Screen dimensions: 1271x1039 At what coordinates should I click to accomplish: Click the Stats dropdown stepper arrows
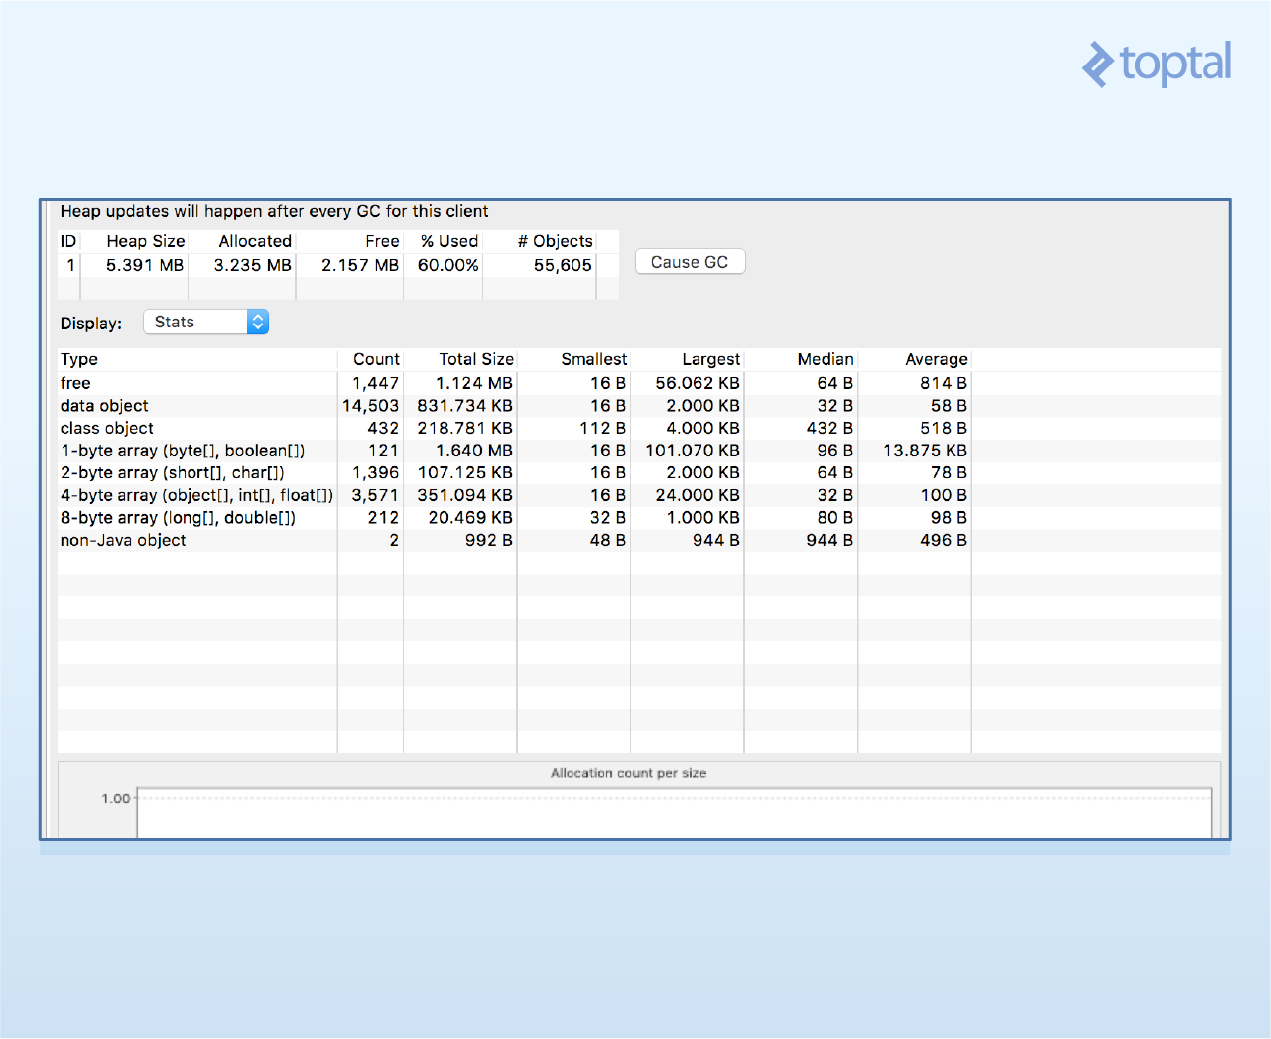tap(257, 322)
